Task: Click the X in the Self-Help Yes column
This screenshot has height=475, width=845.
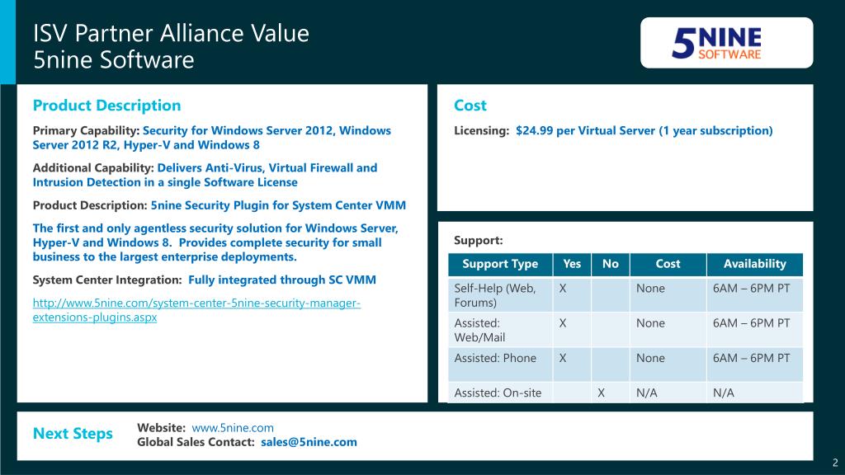Action: pos(563,289)
